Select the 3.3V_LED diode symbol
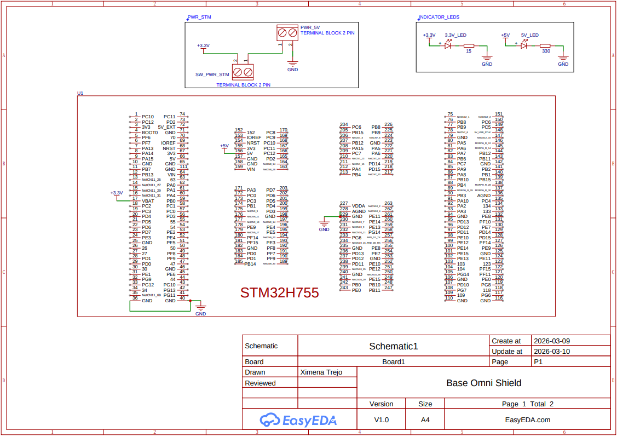The width and height of the screenshot is (617, 437). [448, 46]
